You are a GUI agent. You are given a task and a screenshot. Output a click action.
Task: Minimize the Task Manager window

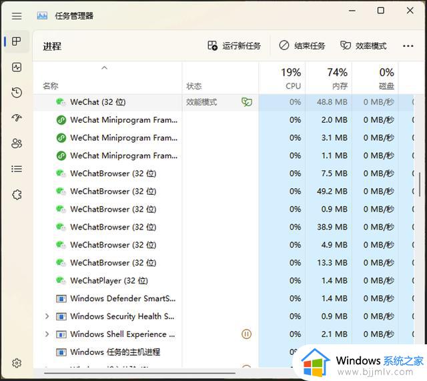(x=352, y=11)
